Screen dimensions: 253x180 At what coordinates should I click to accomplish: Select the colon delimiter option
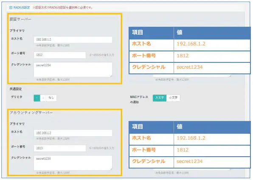[x=43, y=98]
